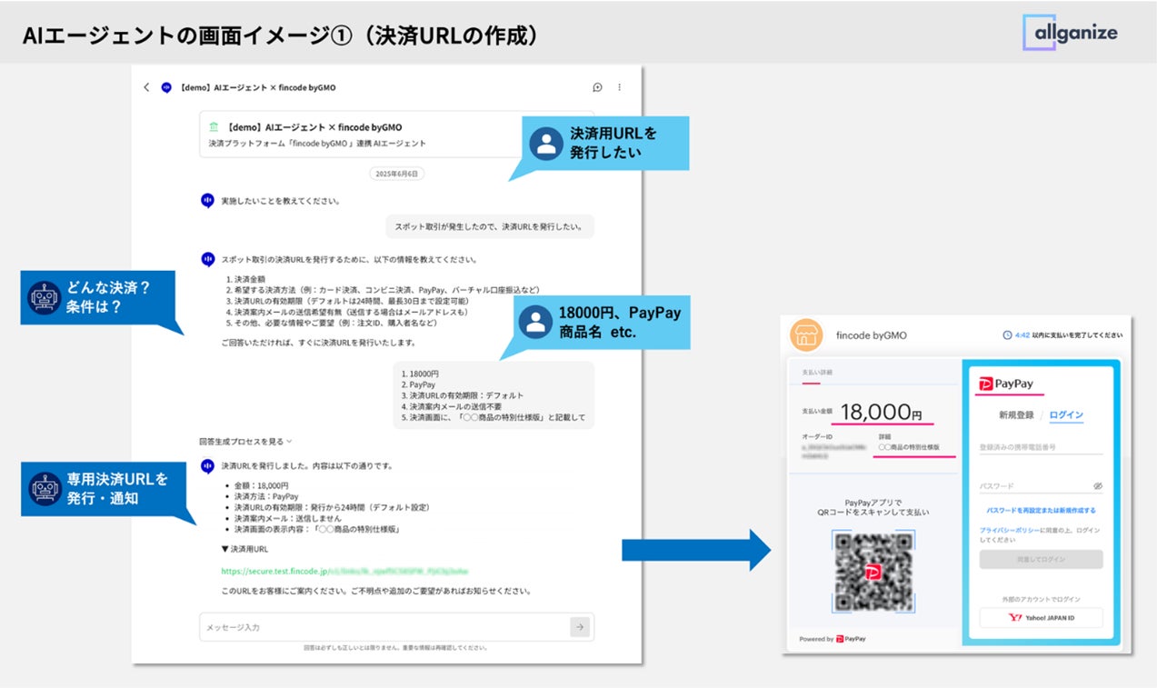The height and width of the screenshot is (688, 1157).
Task: Click the PayPay QR code image
Action: point(873,573)
